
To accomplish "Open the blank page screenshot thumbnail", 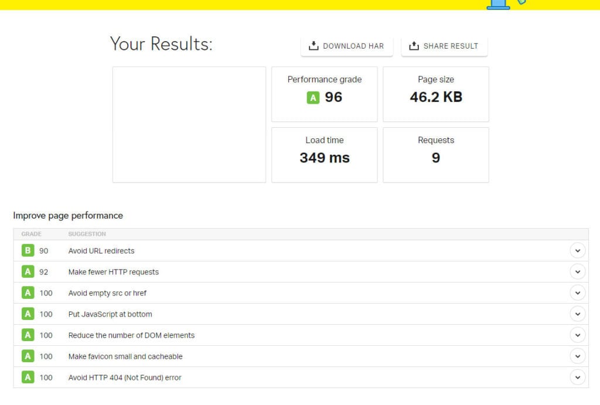I will tap(189, 124).
